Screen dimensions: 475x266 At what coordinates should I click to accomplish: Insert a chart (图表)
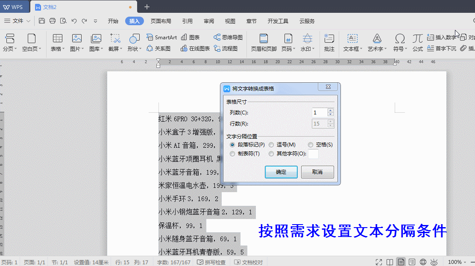(x=190, y=37)
